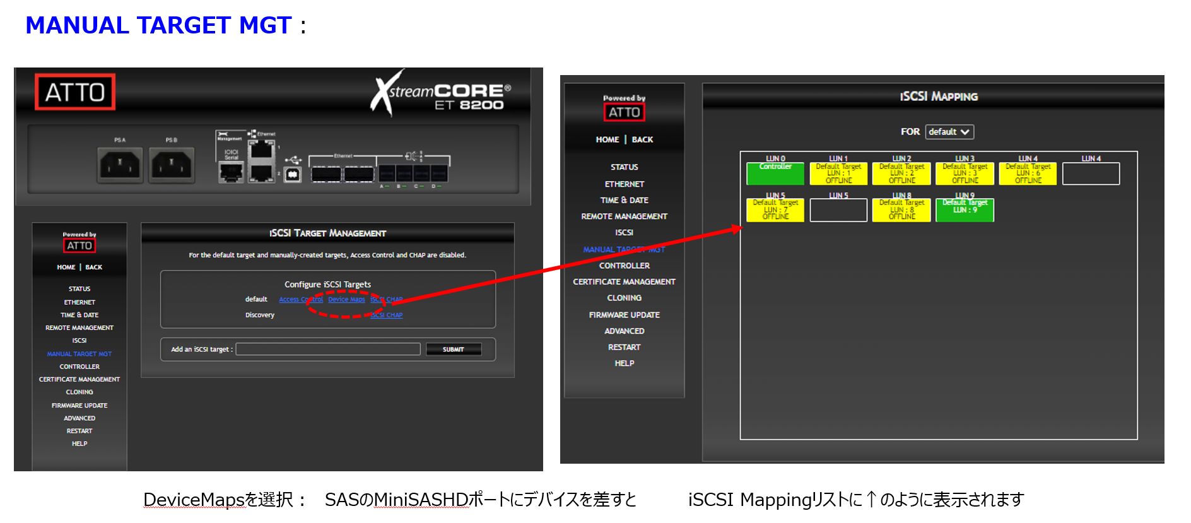This screenshot has width=1191, height=523.
Task: Click the large ATTO logo in the header
Action: [75, 92]
